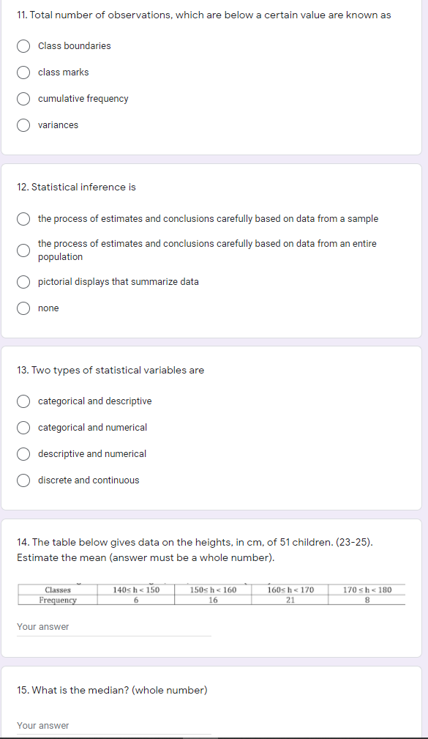Select "categorical and descriptive" in question 13
Viewport: 428px width, 739px height.
(23, 401)
